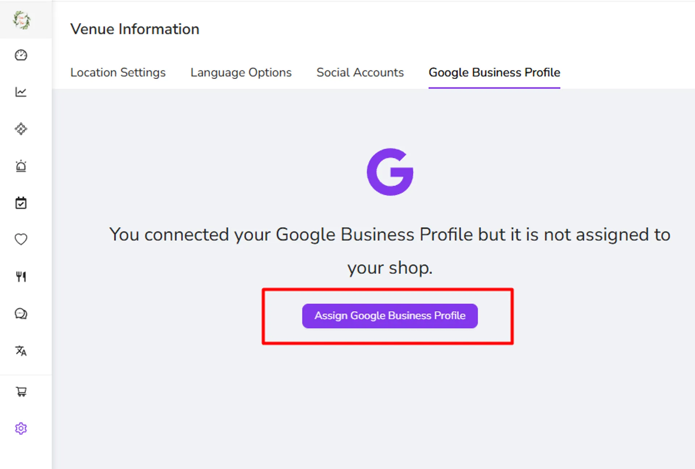Switch to Social Accounts tab
695x469 pixels.
pyautogui.click(x=360, y=72)
